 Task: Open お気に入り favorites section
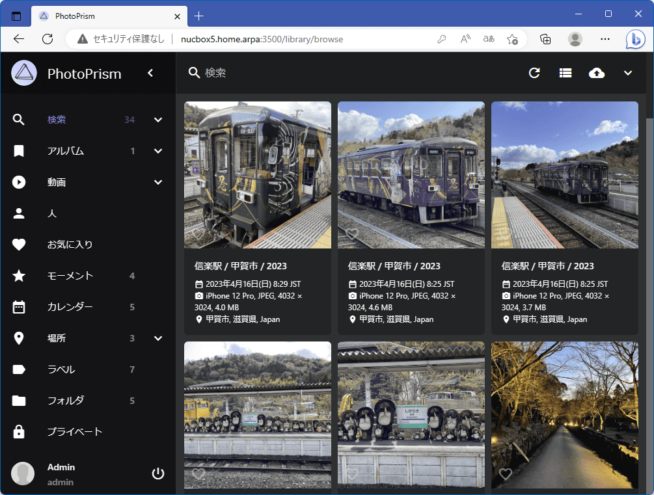[x=70, y=245]
